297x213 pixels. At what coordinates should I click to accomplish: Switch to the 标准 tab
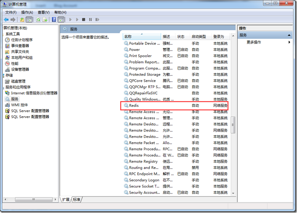click(77, 200)
